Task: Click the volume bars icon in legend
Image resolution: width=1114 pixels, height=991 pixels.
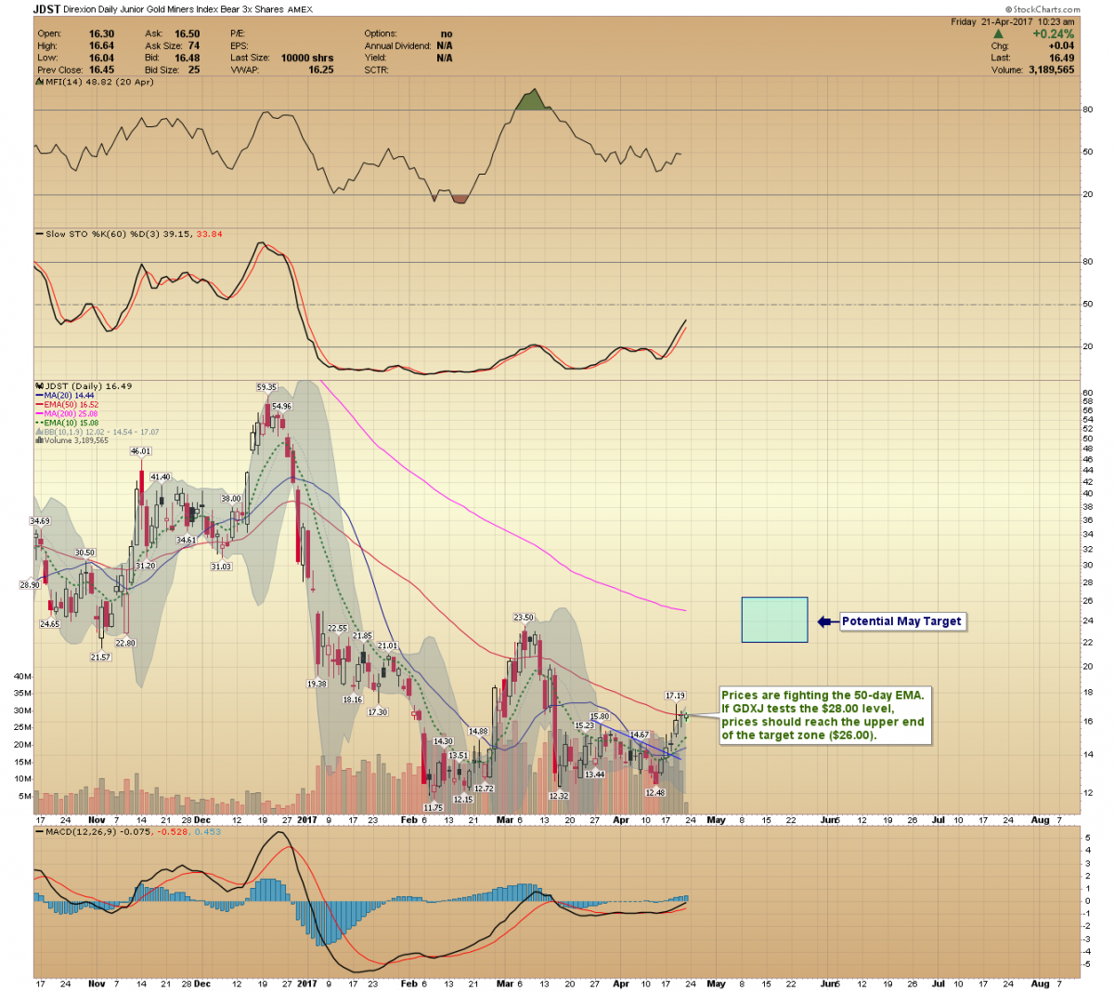Action: 39,440
